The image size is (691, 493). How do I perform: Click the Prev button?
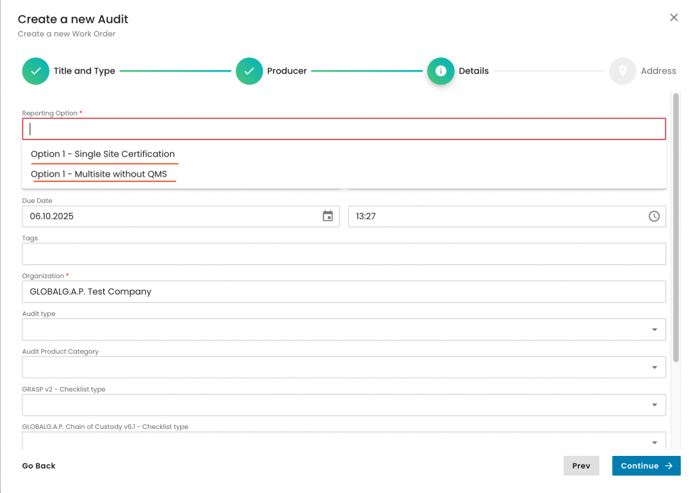click(x=581, y=466)
